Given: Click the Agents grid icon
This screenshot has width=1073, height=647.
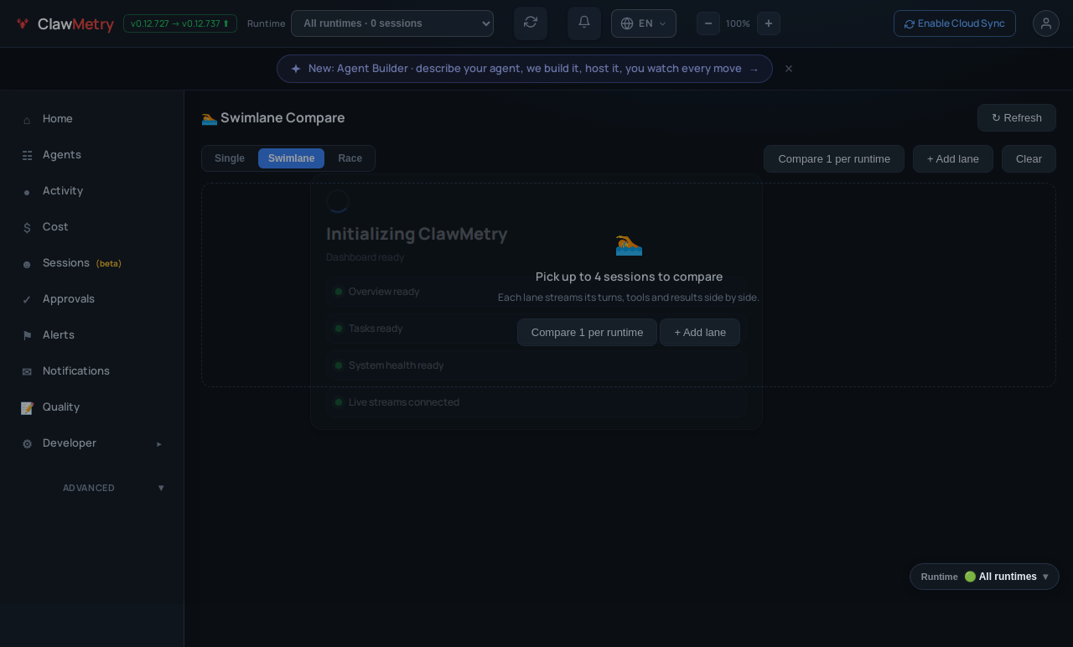Looking at the screenshot, I should [27, 156].
